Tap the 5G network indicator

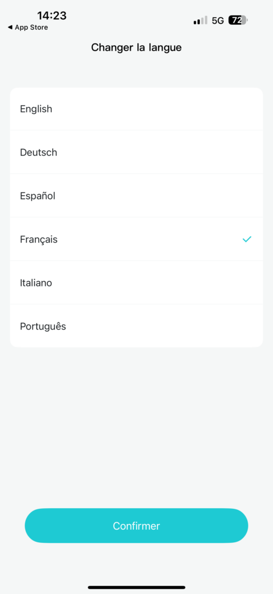tap(218, 20)
